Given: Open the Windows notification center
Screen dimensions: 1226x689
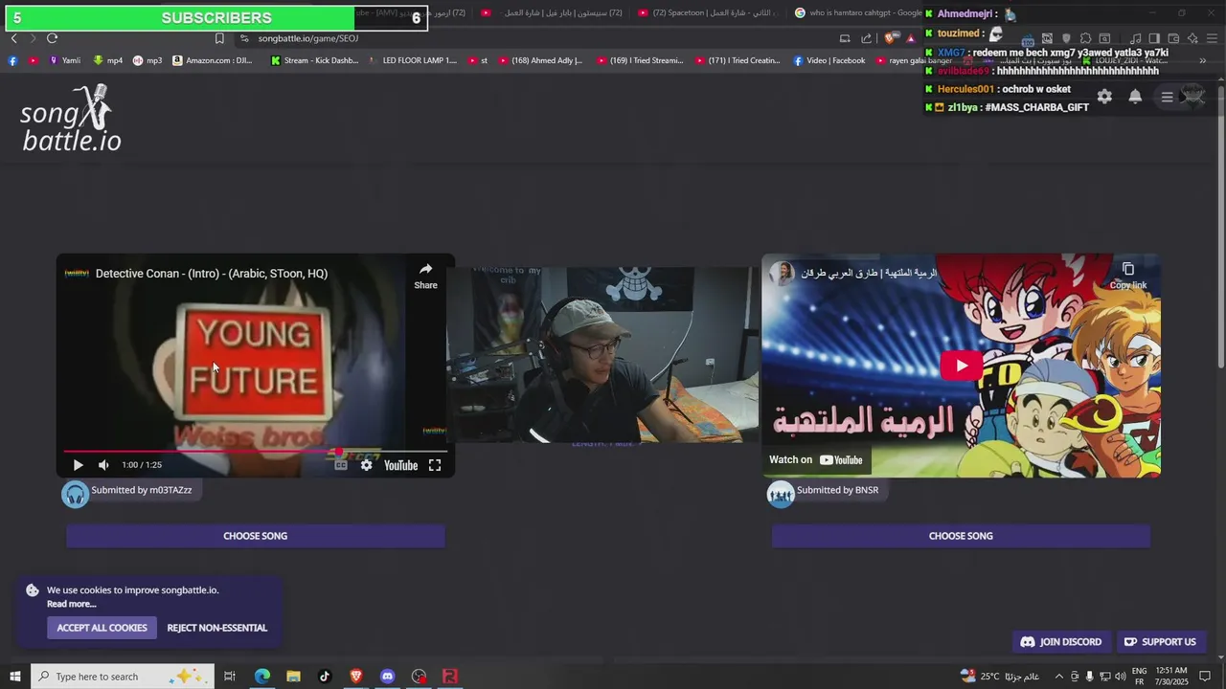Looking at the screenshot, I should pyautogui.click(x=1206, y=677).
